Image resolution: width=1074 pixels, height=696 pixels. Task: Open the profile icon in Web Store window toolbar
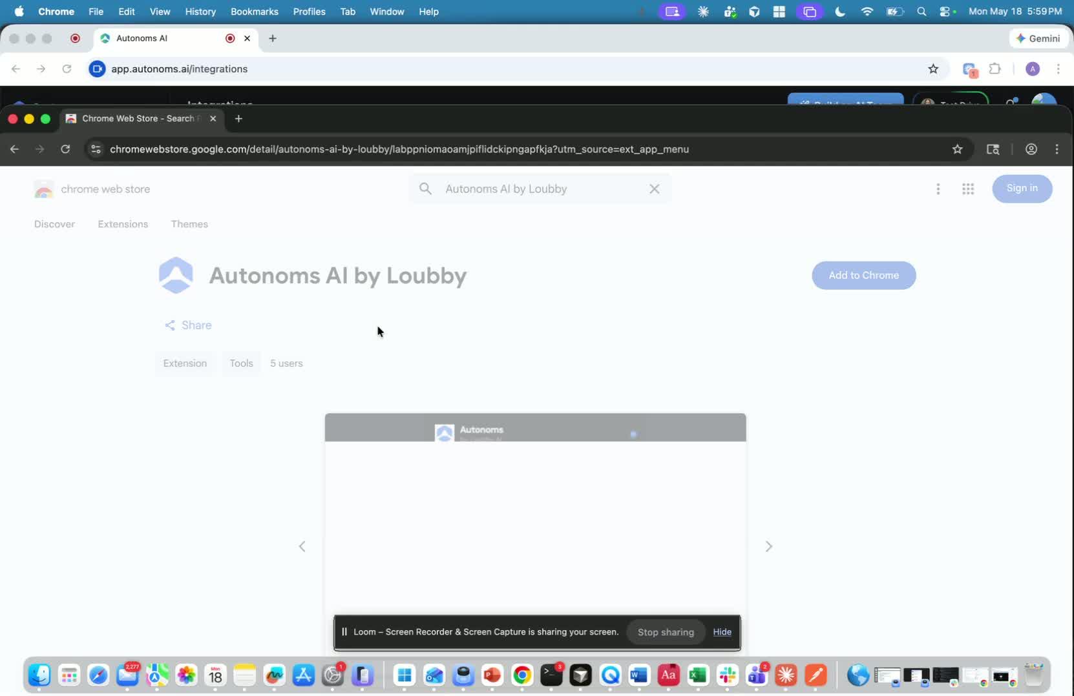[x=1031, y=149]
